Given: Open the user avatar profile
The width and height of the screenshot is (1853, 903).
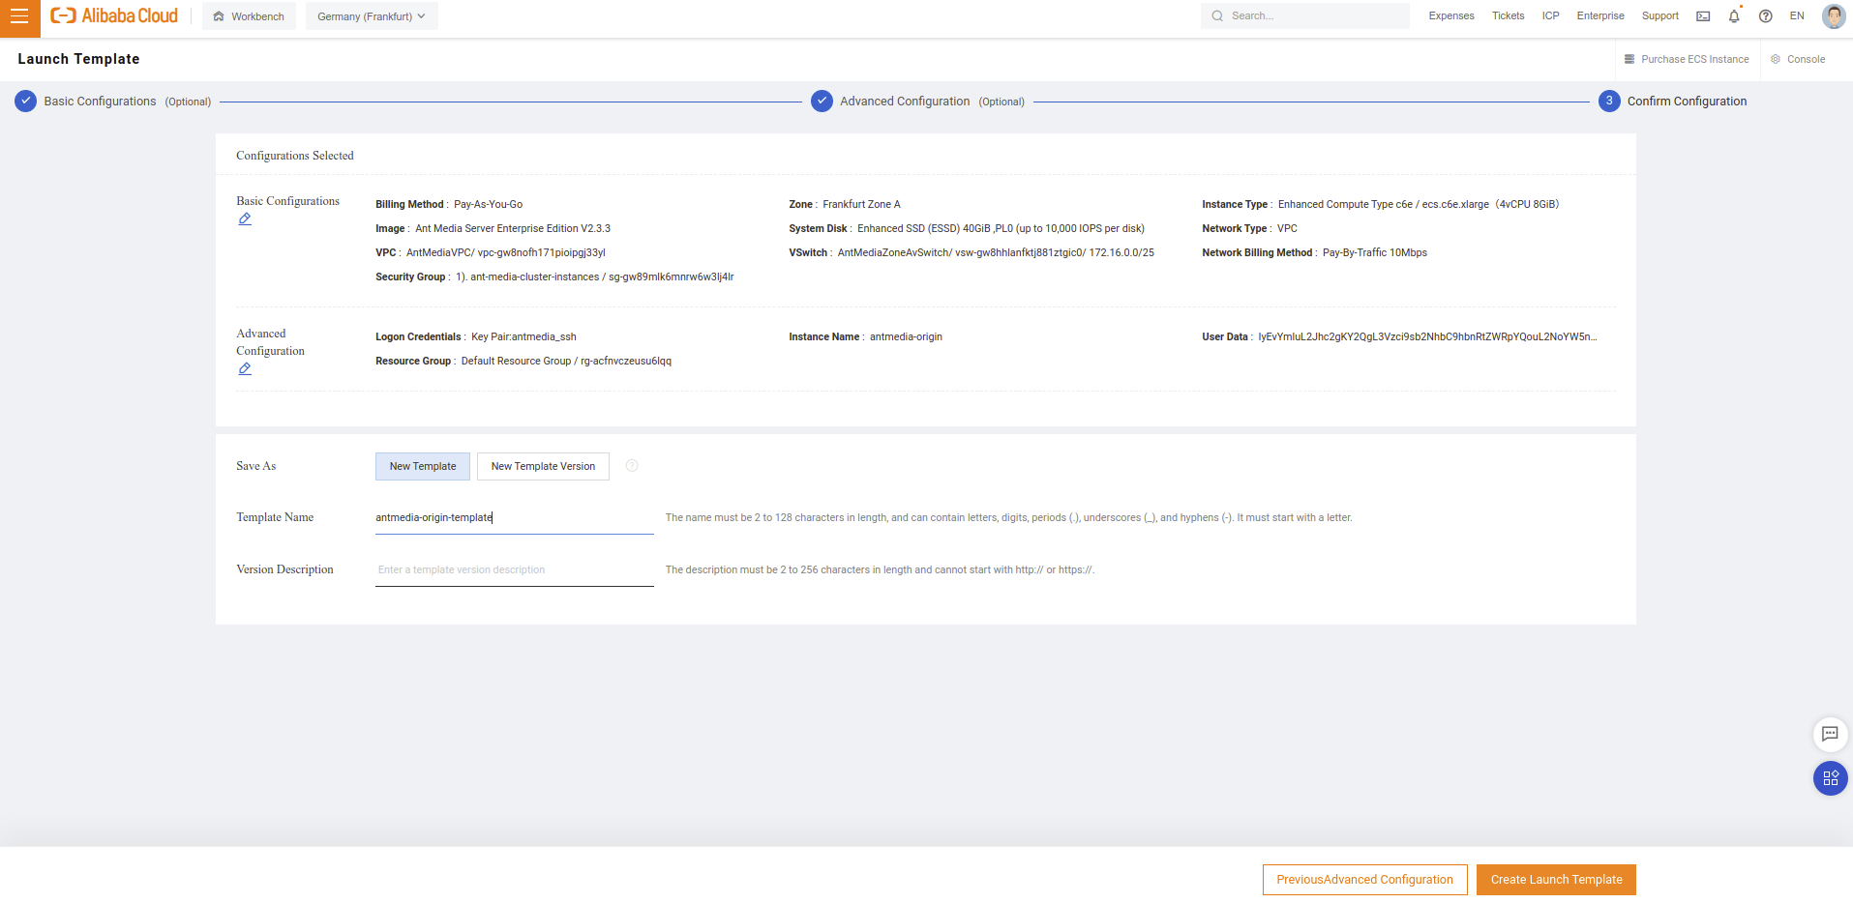Looking at the screenshot, I should point(1833,15).
